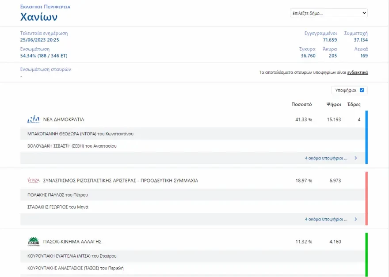Click chevron arrow in Νέα Δημοκρατία section
The width and height of the screenshot is (389, 277).
[356, 158]
